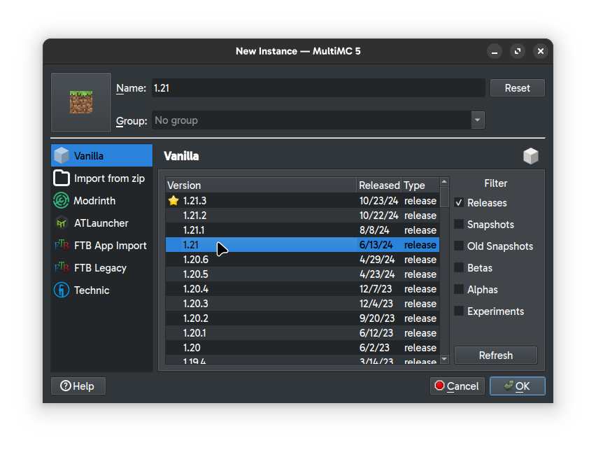Viewport: 596px width, 450px height.
Task: Click into the Name text field
Action: click(x=318, y=88)
